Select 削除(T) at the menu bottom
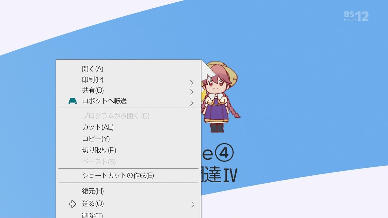 click(129, 215)
